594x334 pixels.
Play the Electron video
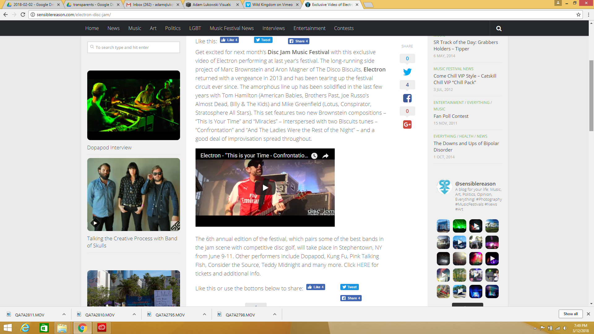[265, 187]
